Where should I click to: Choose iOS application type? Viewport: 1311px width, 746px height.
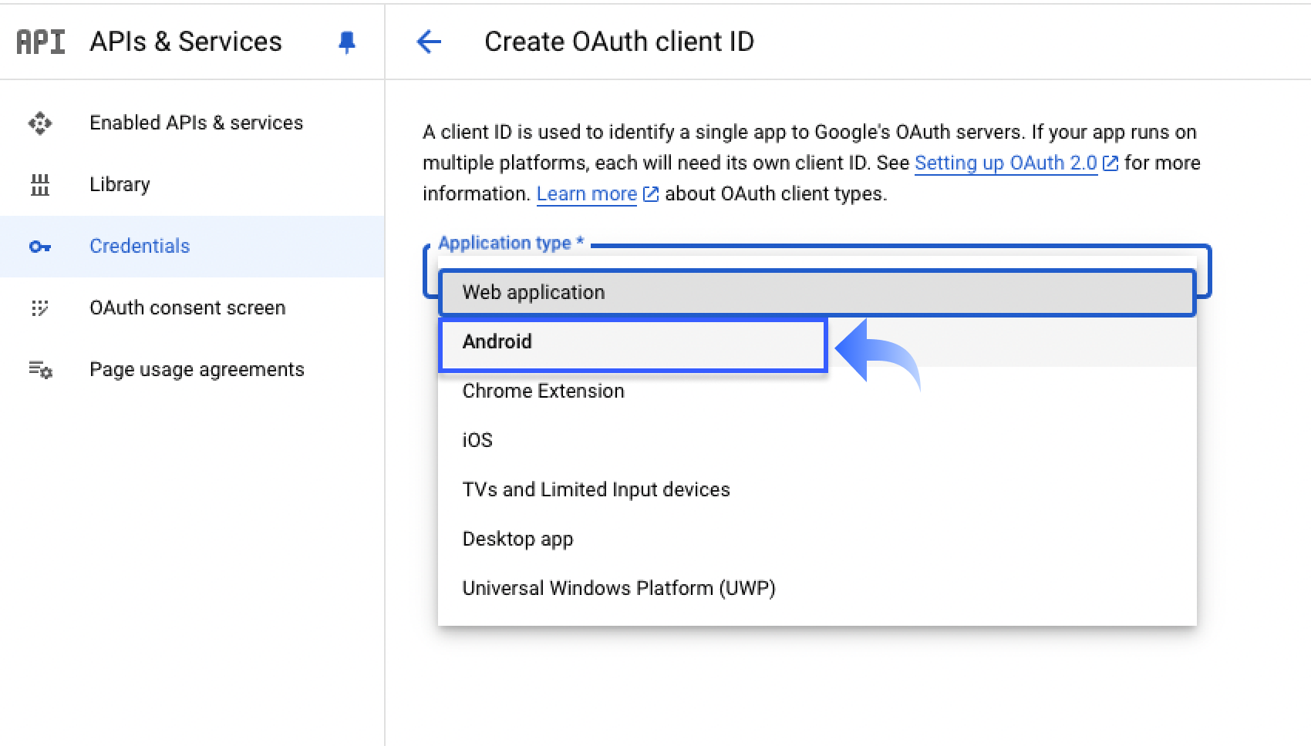pyautogui.click(x=817, y=440)
